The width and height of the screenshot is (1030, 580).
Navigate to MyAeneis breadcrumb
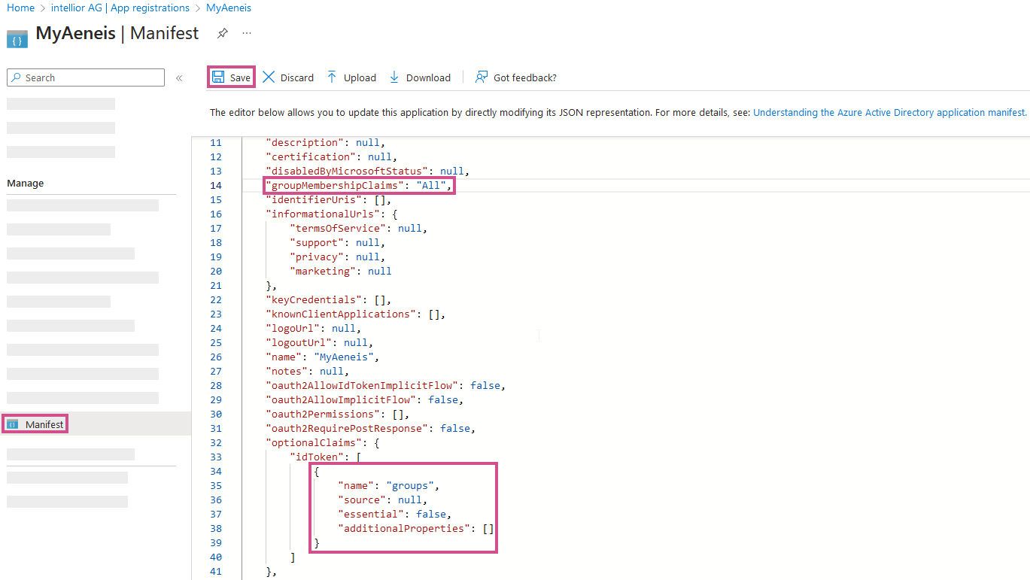point(229,8)
